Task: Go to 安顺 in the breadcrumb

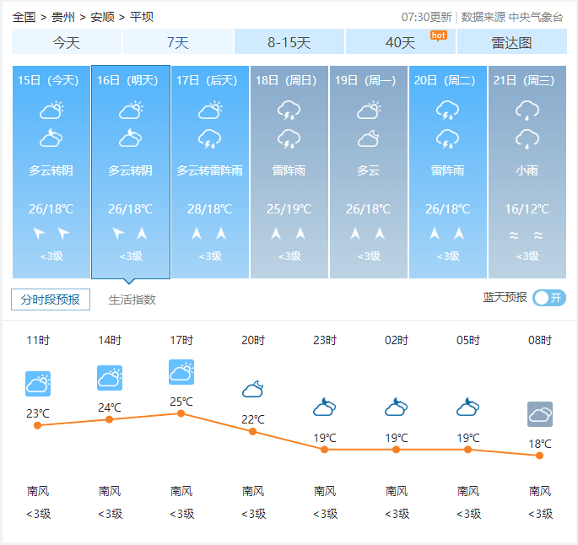Action: click(x=102, y=17)
